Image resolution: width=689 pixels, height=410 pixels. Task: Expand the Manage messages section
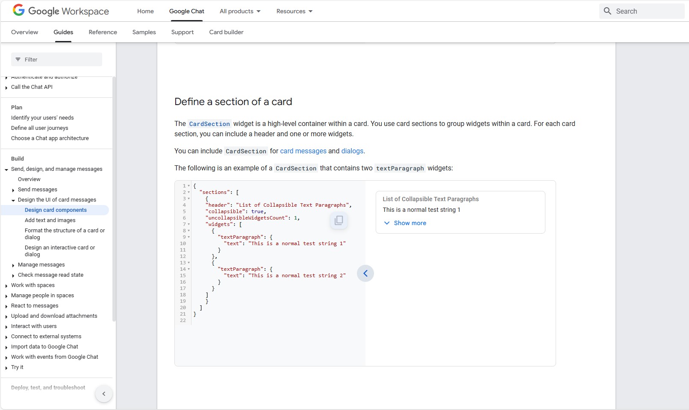point(13,265)
